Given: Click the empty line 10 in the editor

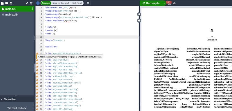Looking at the screenshot, I should tap(91, 37).
